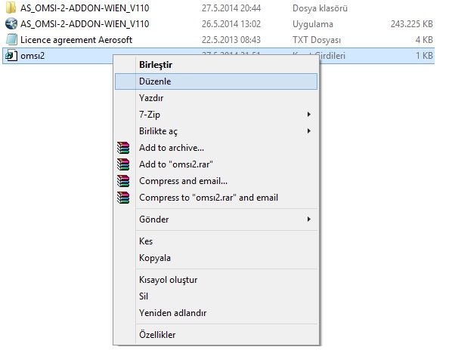Click the type label Uygulama

pos(312,24)
